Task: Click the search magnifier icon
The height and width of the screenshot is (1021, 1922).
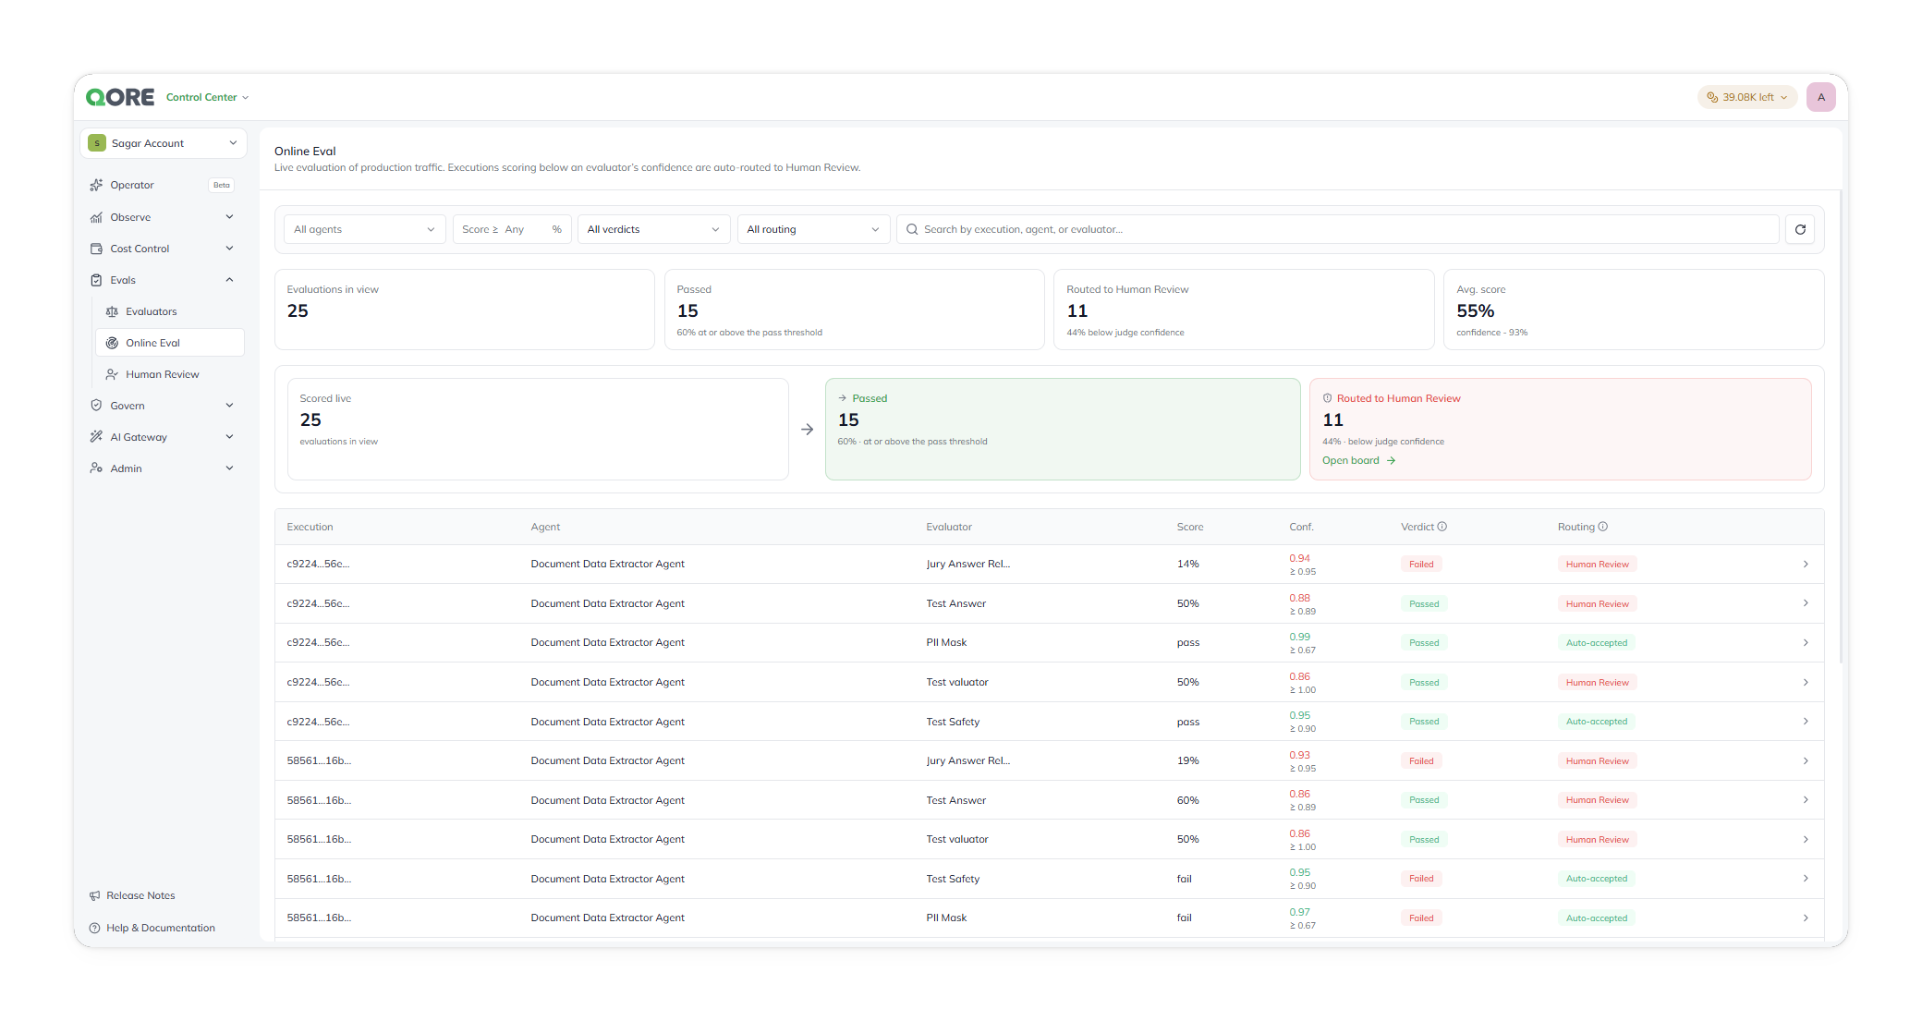Action: click(912, 229)
